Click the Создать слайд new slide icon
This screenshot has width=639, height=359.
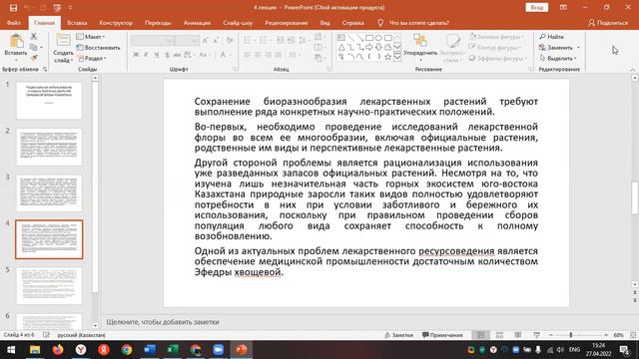click(x=63, y=41)
